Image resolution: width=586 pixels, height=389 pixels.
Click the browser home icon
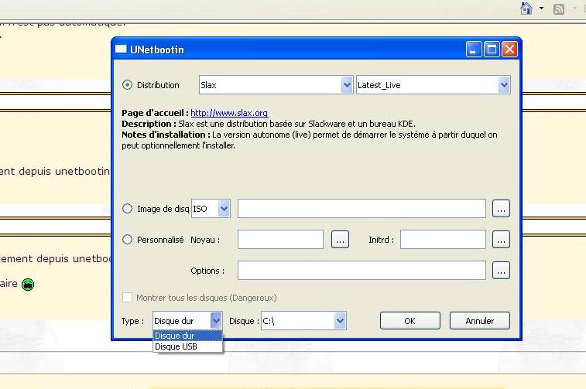526,9
